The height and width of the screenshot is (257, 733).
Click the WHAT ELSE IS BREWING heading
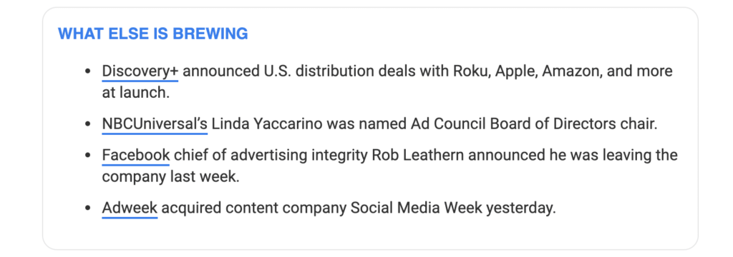click(x=153, y=34)
